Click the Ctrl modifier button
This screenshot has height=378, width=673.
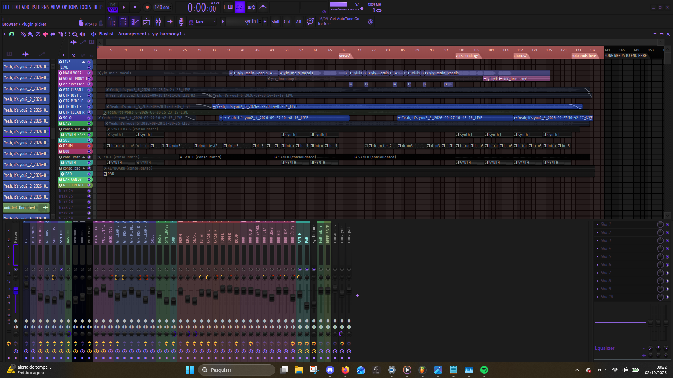287,22
